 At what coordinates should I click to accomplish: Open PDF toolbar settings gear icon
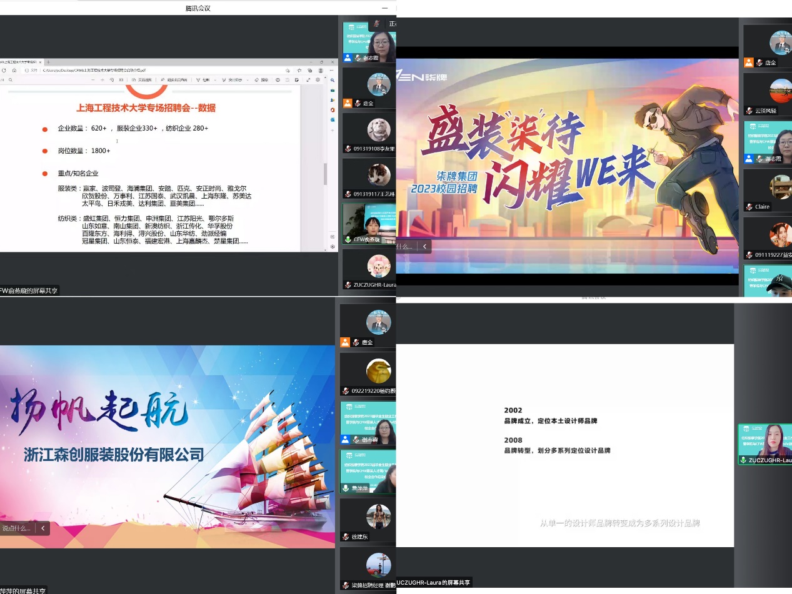pyautogui.click(x=318, y=80)
